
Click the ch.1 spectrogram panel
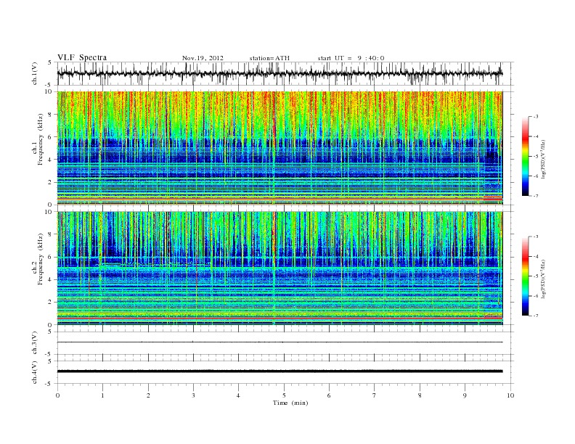point(280,148)
